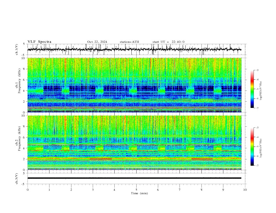Click the "-7" label on ch.2 color bar
The height and width of the screenshot is (213, 276).
pos(257,165)
